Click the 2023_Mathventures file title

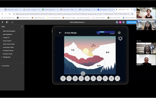(78, 22)
